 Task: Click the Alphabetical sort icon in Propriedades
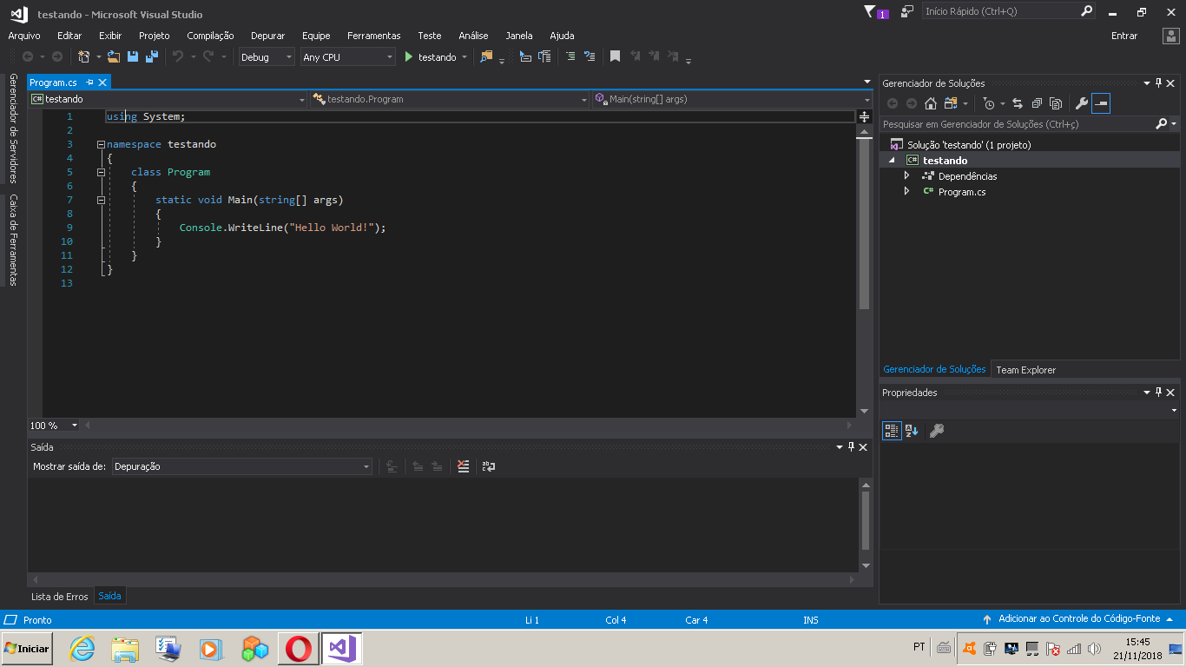pyautogui.click(x=912, y=430)
